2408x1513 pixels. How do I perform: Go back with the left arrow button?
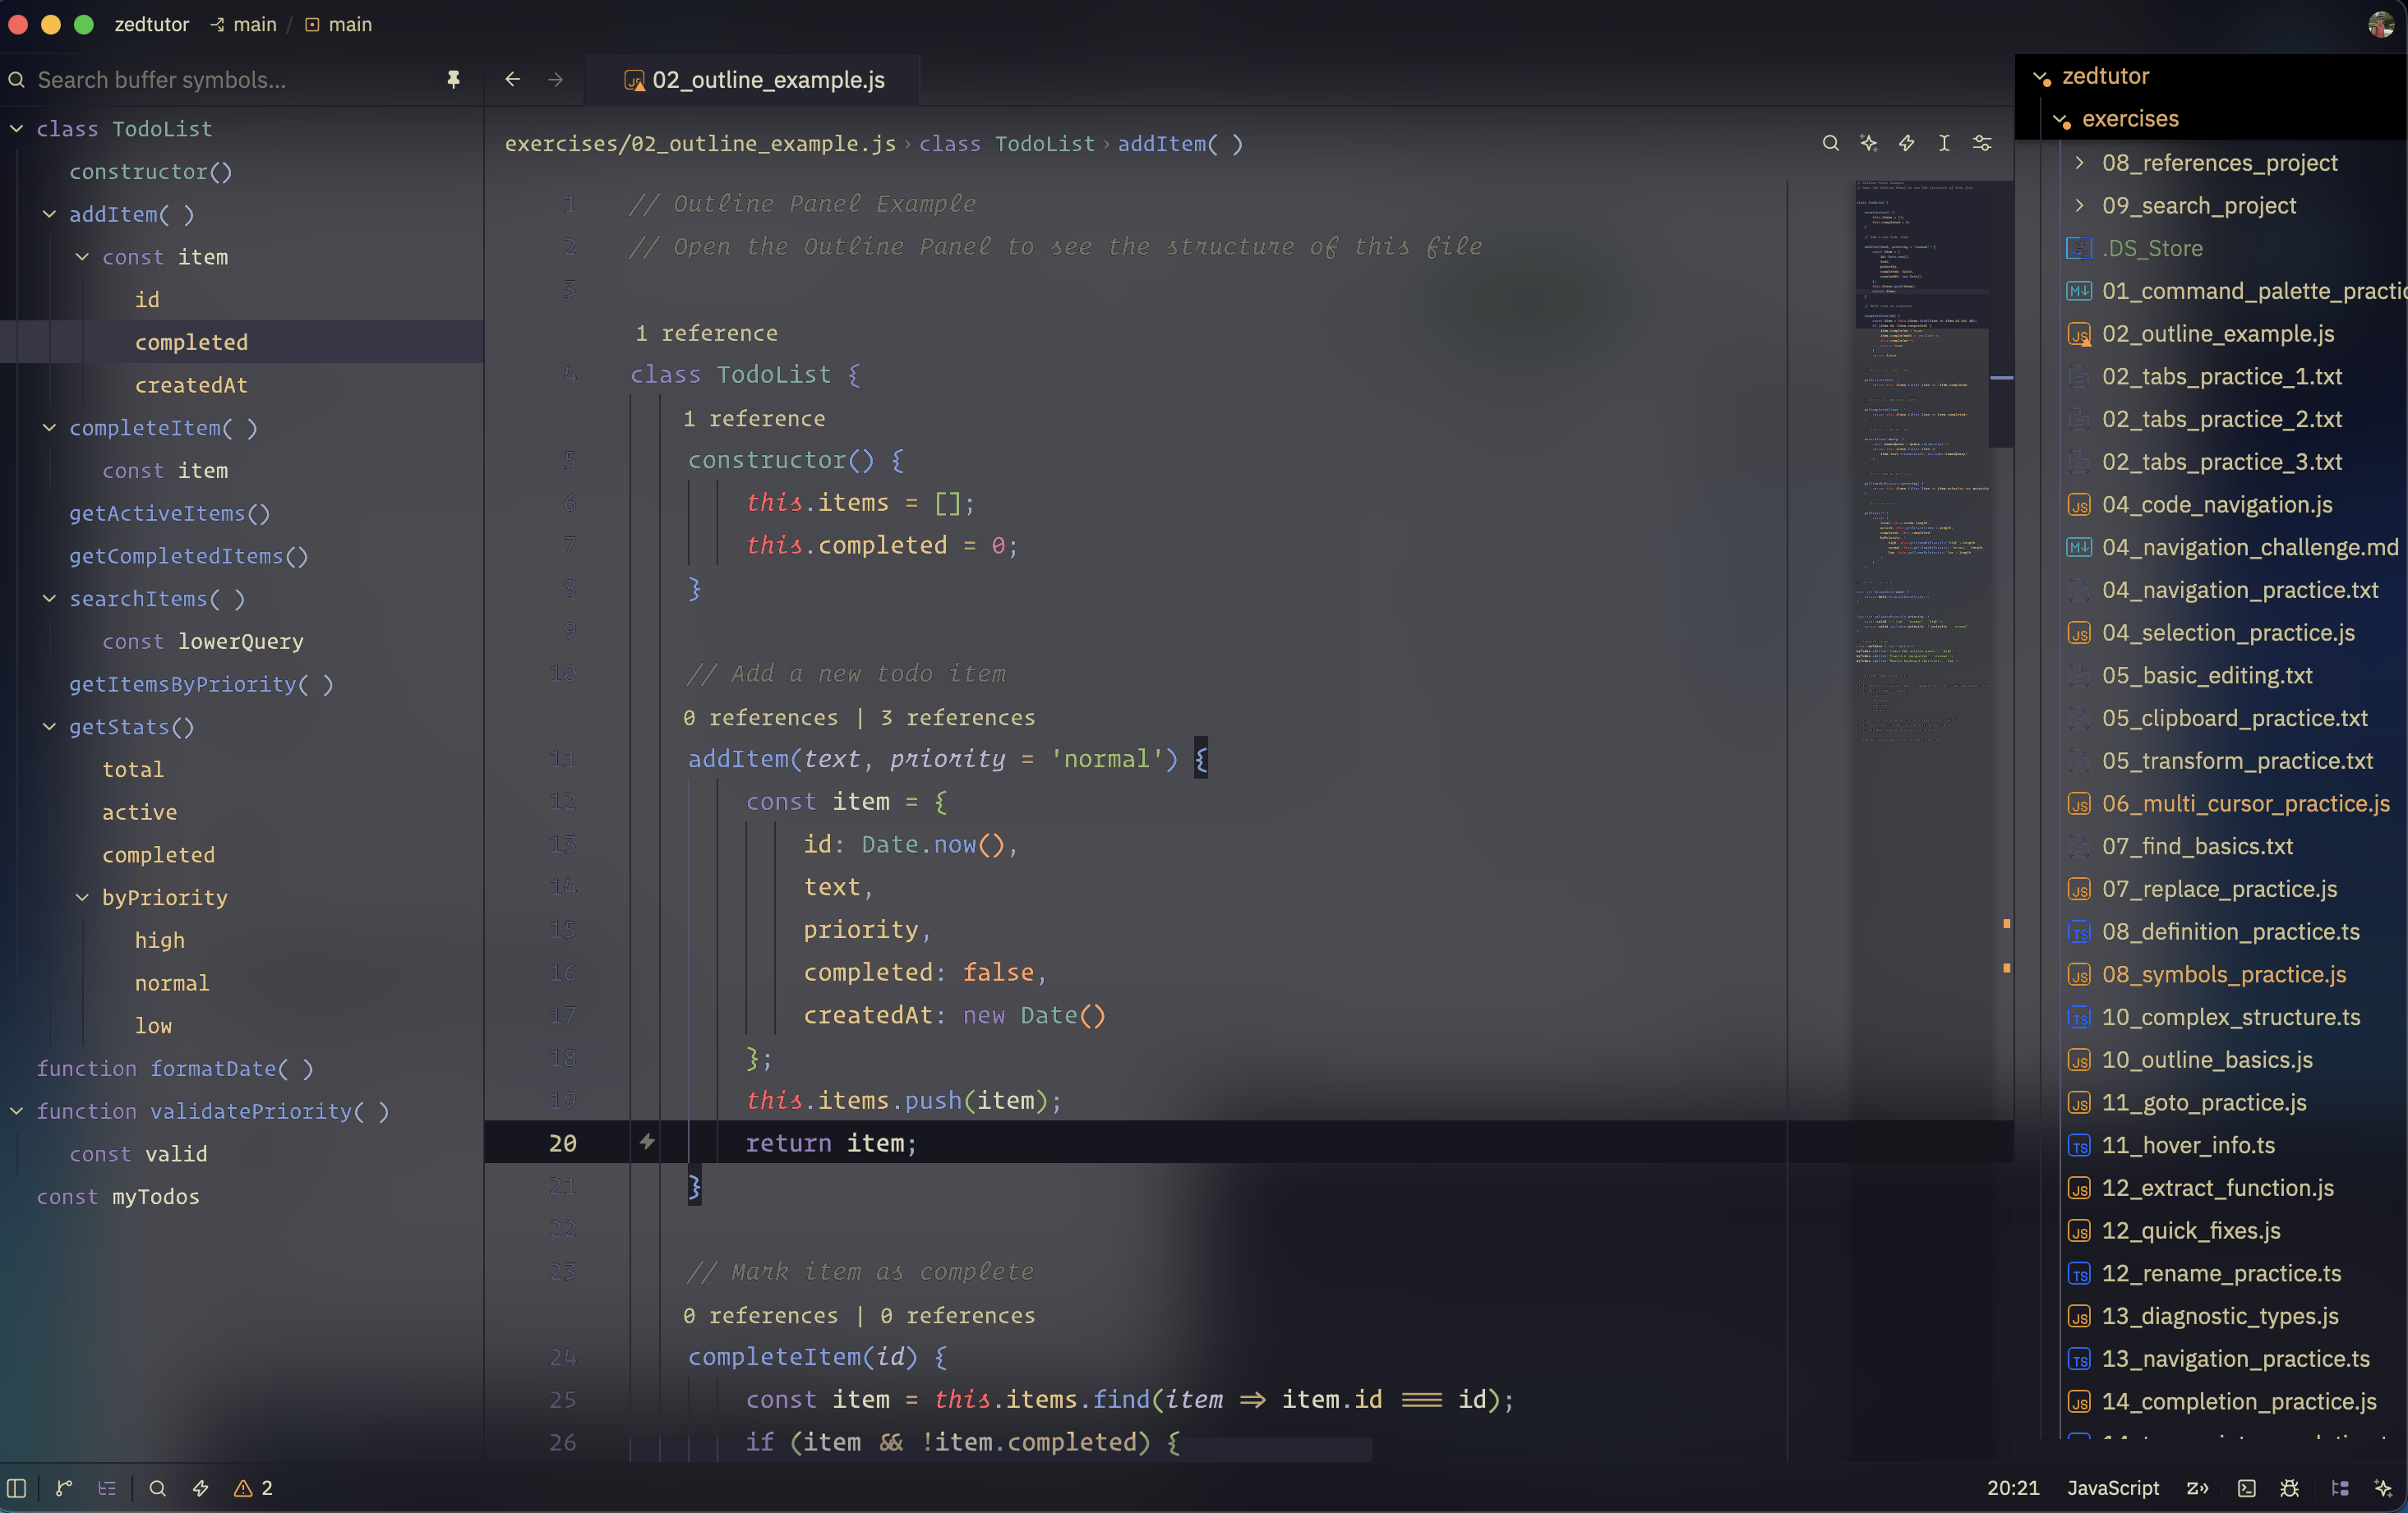click(512, 79)
